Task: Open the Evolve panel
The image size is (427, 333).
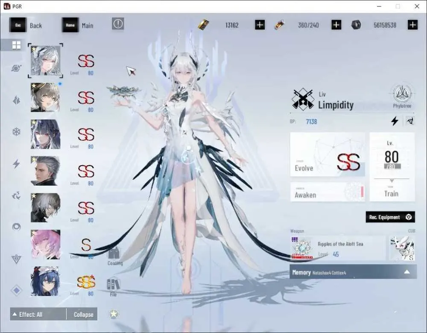Action: [x=328, y=155]
